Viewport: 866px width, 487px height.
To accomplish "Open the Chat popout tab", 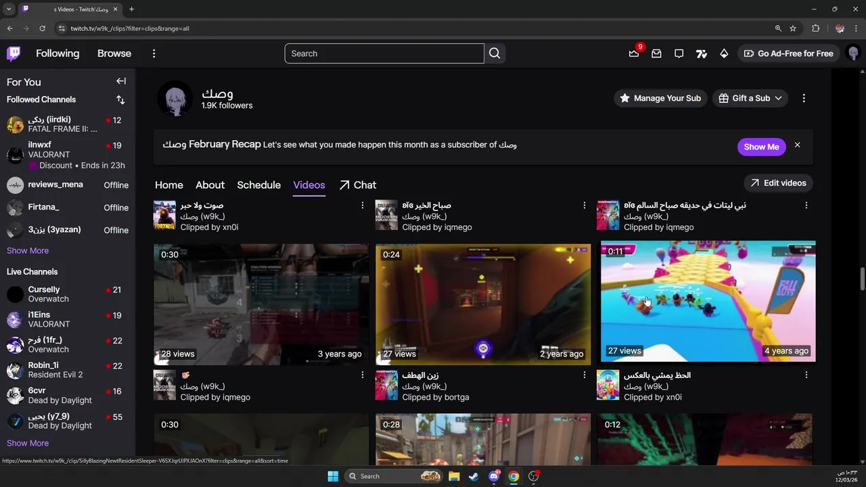I will 357,185.
